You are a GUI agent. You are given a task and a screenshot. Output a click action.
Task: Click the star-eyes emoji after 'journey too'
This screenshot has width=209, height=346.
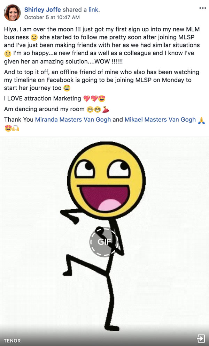click(67, 88)
